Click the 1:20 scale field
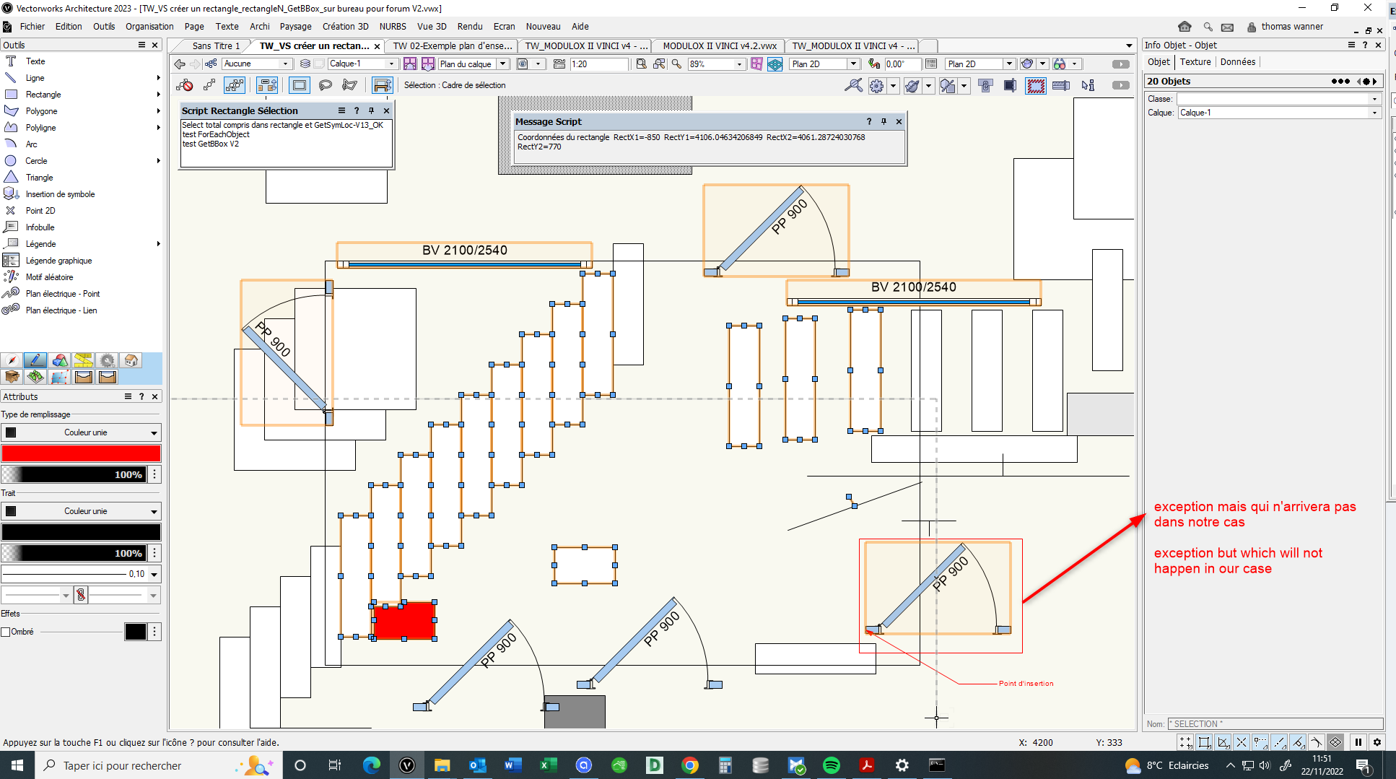Viewport: 1396px width, 779px height. coord(598,64)
